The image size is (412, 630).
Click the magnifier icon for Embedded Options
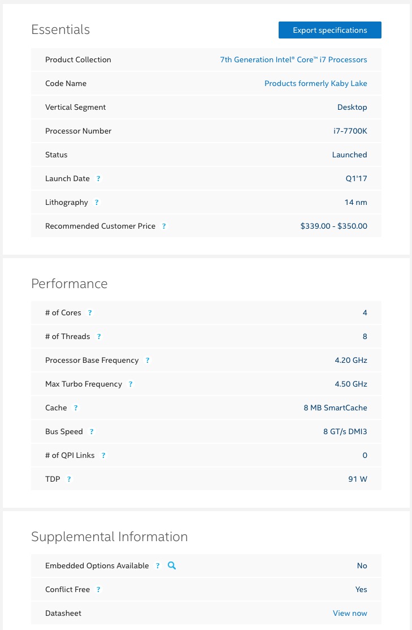[172, 565]
